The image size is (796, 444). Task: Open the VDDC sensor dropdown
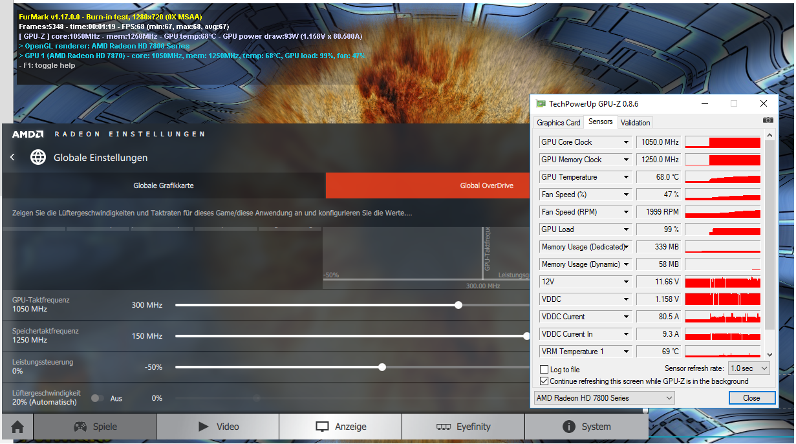coord(626,299)
